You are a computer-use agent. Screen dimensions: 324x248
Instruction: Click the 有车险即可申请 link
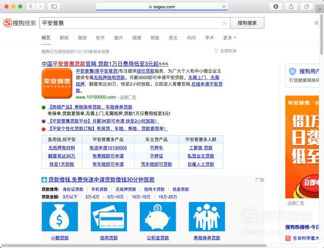108,164
